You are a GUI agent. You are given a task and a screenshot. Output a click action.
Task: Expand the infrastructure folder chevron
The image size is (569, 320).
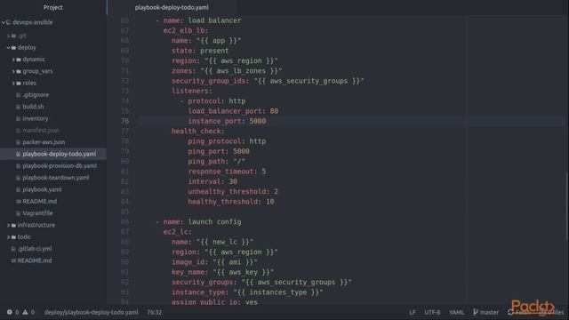pos(8,225)
